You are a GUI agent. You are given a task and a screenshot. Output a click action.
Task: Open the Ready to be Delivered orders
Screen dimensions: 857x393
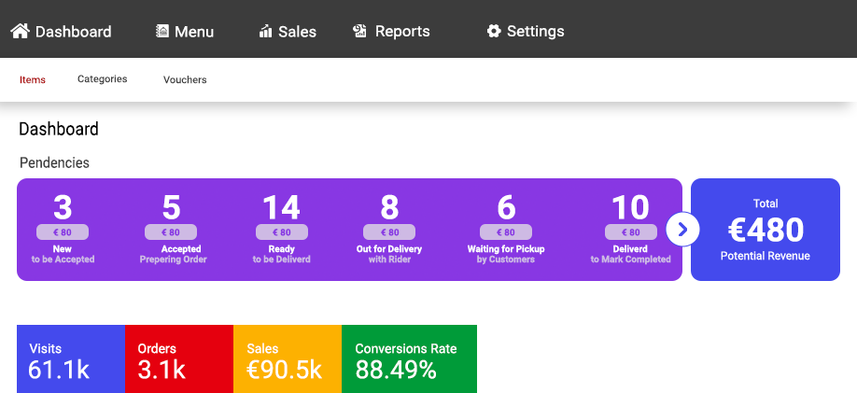click(281, 229)
